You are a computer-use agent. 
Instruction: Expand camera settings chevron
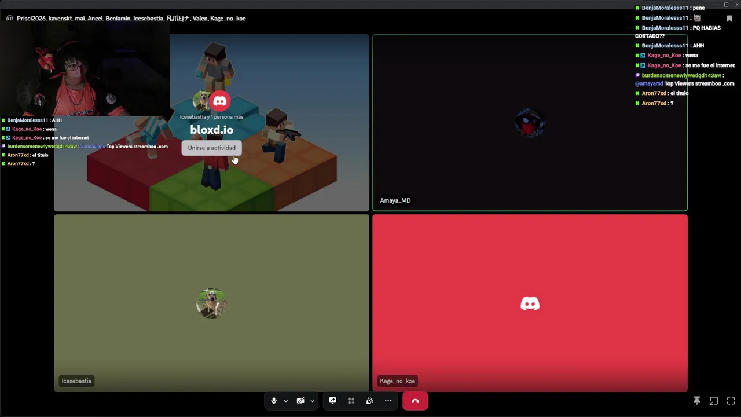pyautogui.click(x=312, y=401)
